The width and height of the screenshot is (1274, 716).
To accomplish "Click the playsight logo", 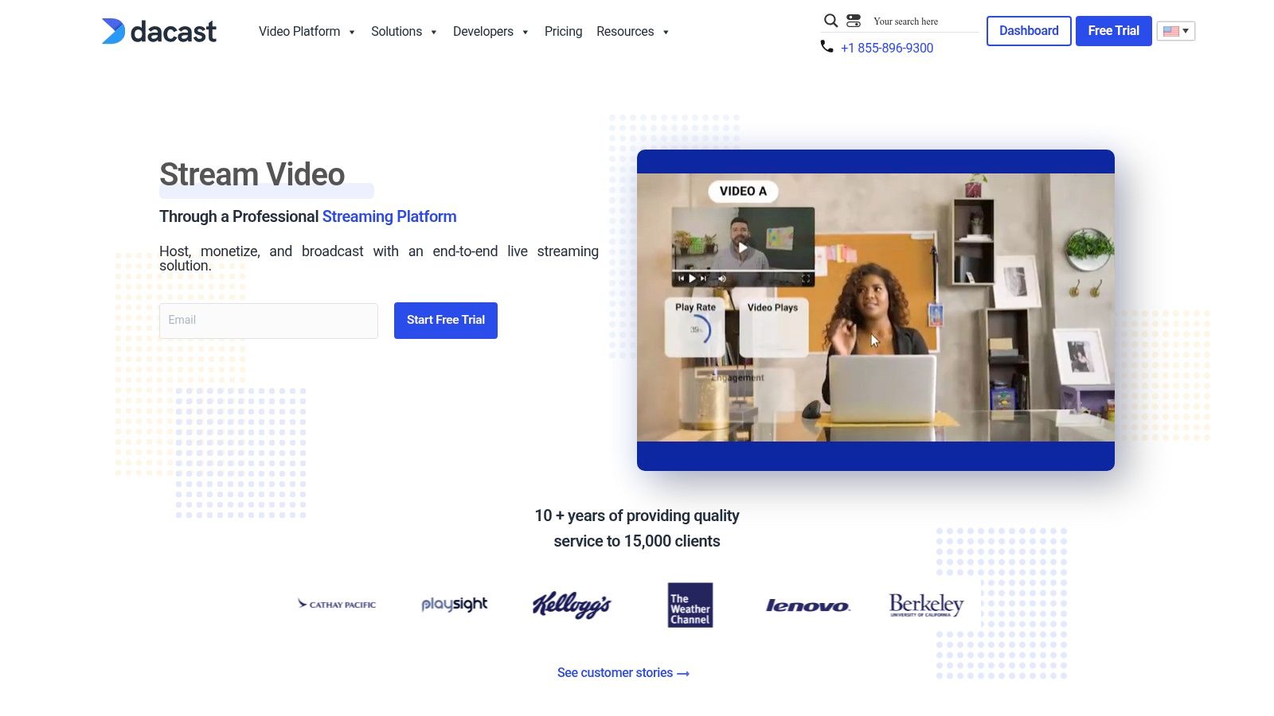I will [x=454, y=605].
